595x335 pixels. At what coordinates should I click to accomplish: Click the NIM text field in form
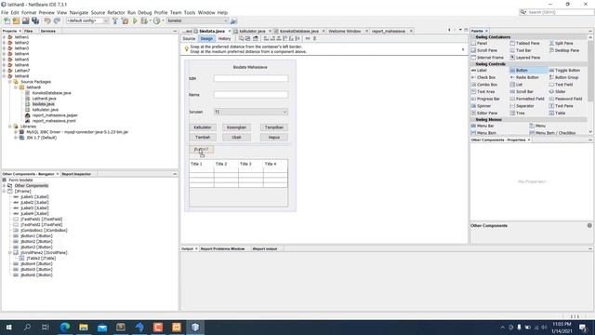point(250,78)
